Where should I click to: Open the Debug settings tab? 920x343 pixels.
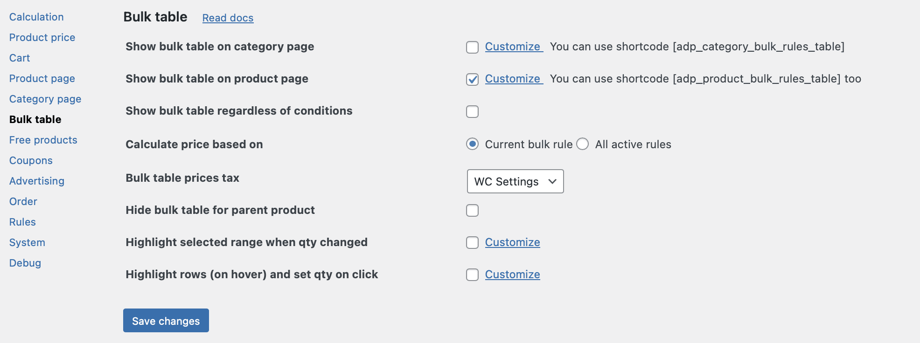(x=25, y=263)
